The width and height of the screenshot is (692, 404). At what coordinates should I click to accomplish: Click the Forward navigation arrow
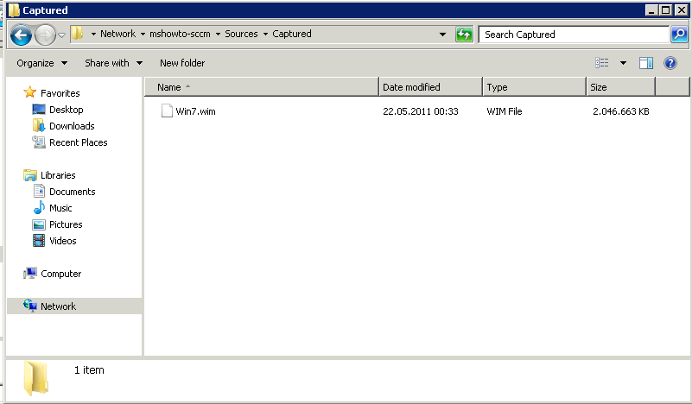coord(45,35)
